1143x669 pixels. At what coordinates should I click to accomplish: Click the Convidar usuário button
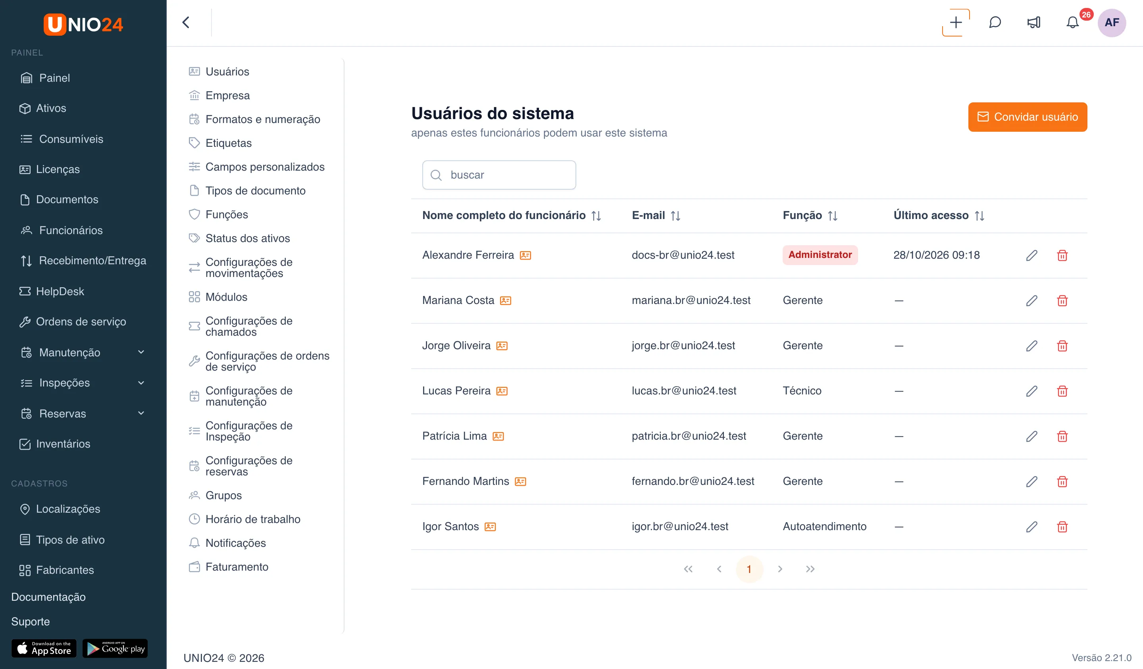tap(1028, 117)
